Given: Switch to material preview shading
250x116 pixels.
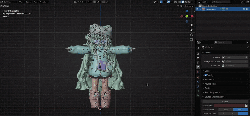Looking at the screenshot, I should (186, 2).
